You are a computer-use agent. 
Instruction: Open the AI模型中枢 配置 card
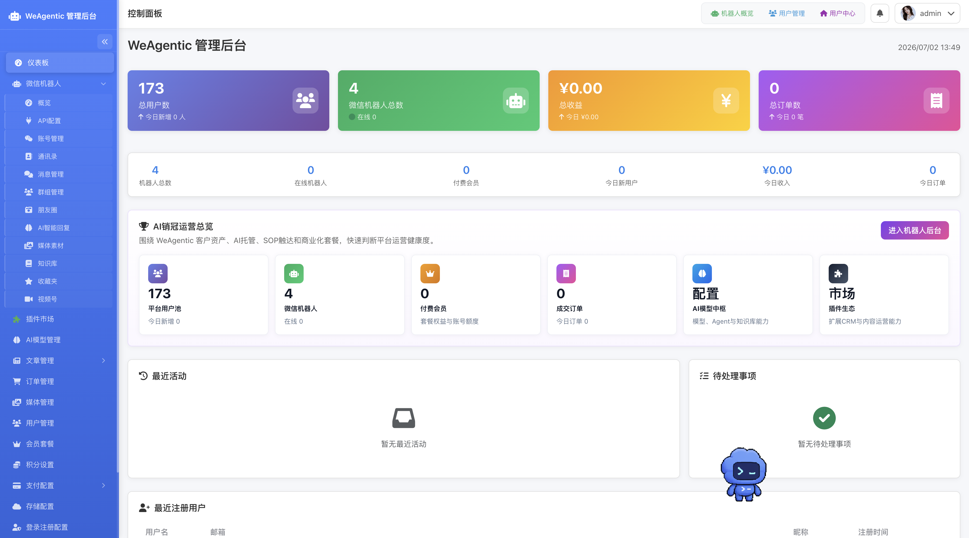748,295
